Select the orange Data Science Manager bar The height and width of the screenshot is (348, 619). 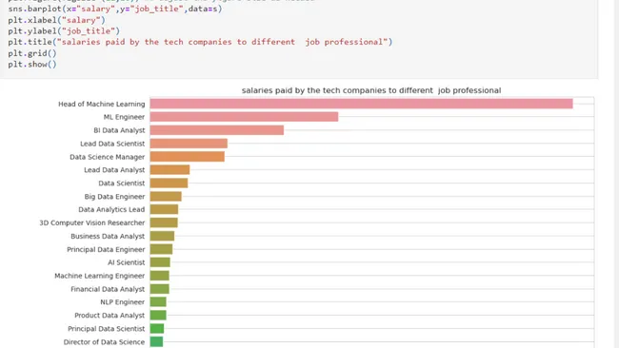coord(187,157)
